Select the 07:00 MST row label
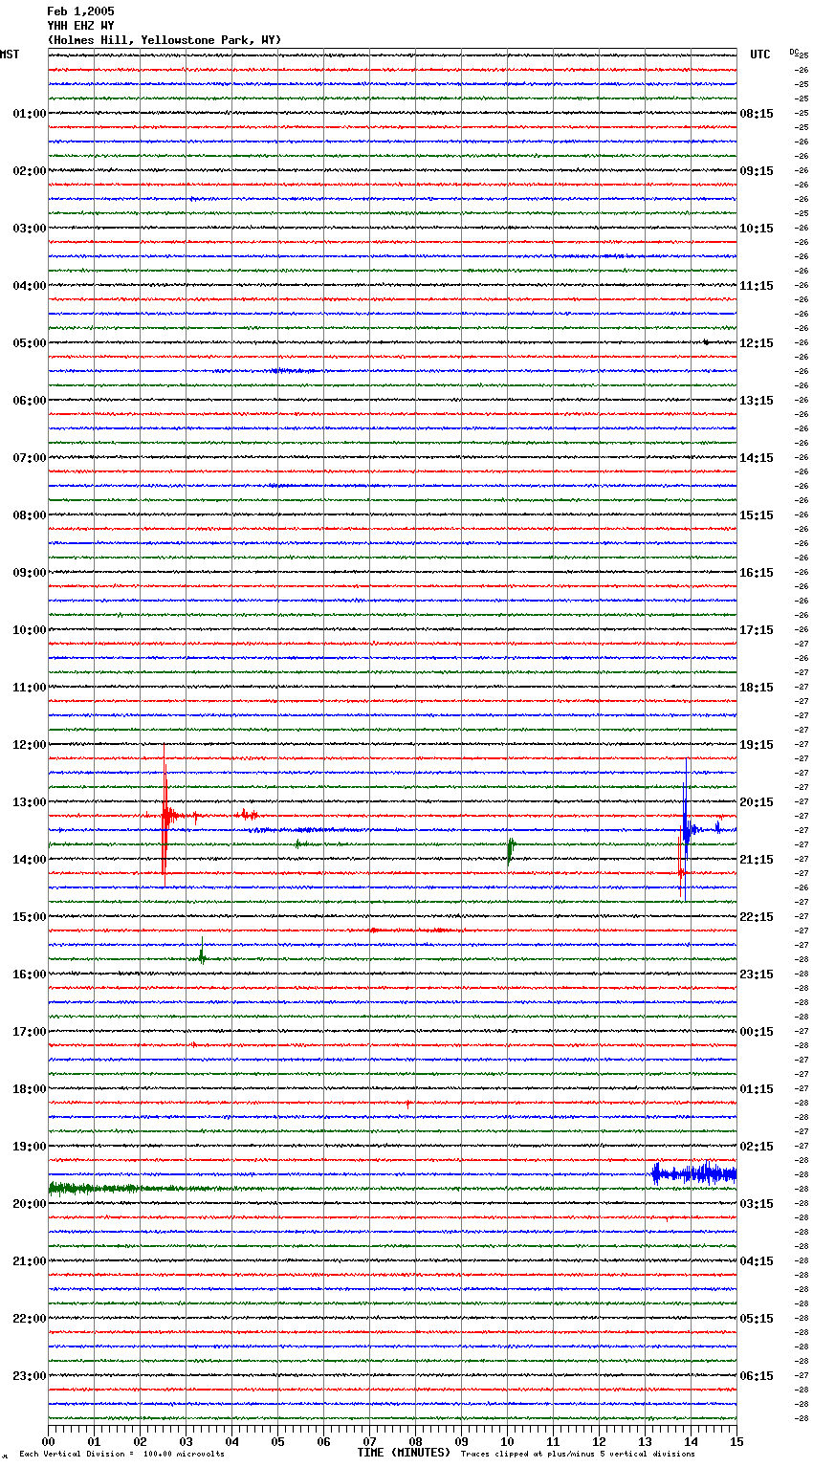This screenshot has height=1467, width=813. (x=29, y=458)
